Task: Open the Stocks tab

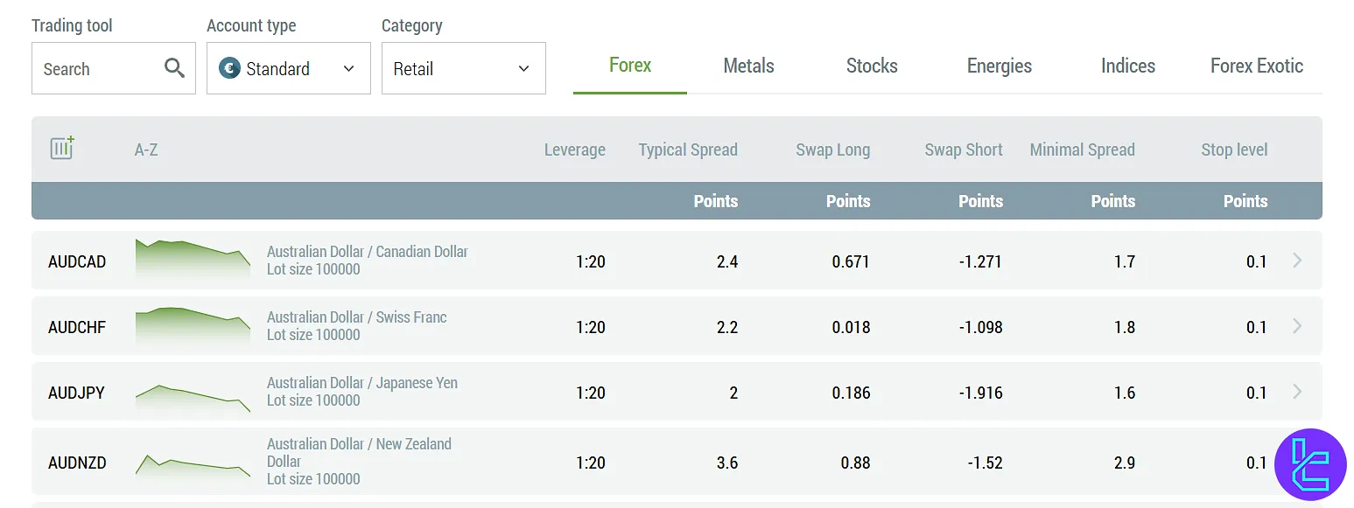Action: pos(872,65)
